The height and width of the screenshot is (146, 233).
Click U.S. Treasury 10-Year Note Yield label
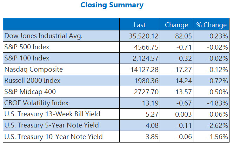pos(53,136)
